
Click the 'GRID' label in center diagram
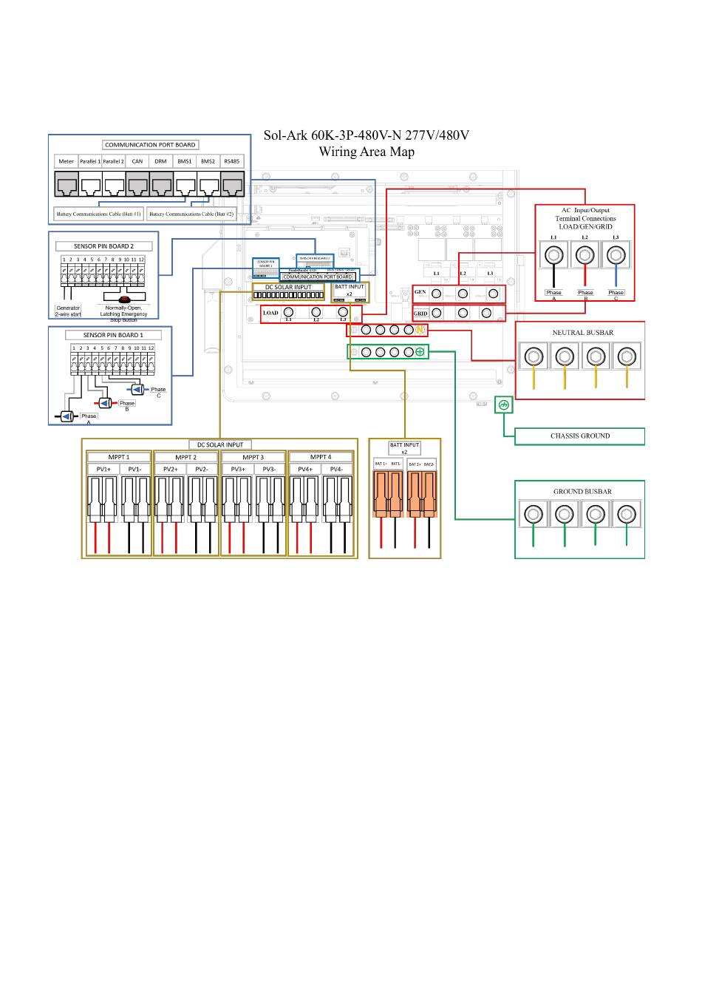click(420, 314)
